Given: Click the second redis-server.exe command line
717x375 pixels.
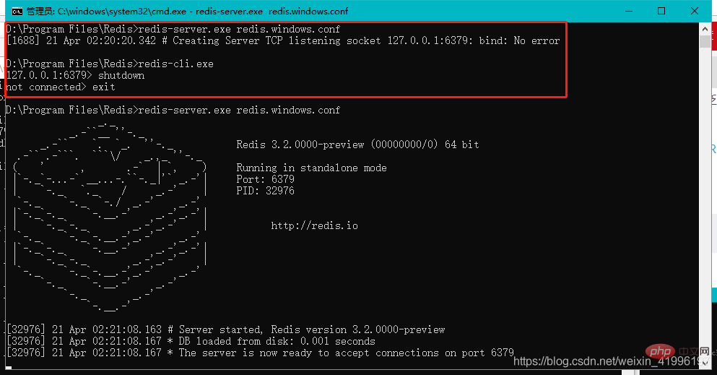Looking at the screenshot, I should pos(173,111).
